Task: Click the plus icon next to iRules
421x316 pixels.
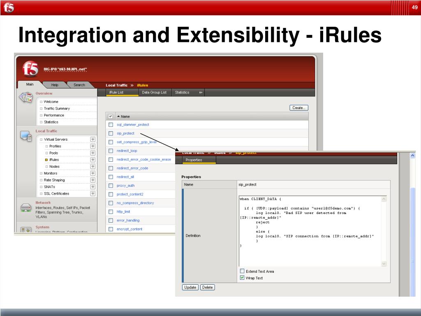Action: coord(93,160)
